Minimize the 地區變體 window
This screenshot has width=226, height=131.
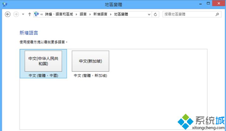tap(200, 4)
